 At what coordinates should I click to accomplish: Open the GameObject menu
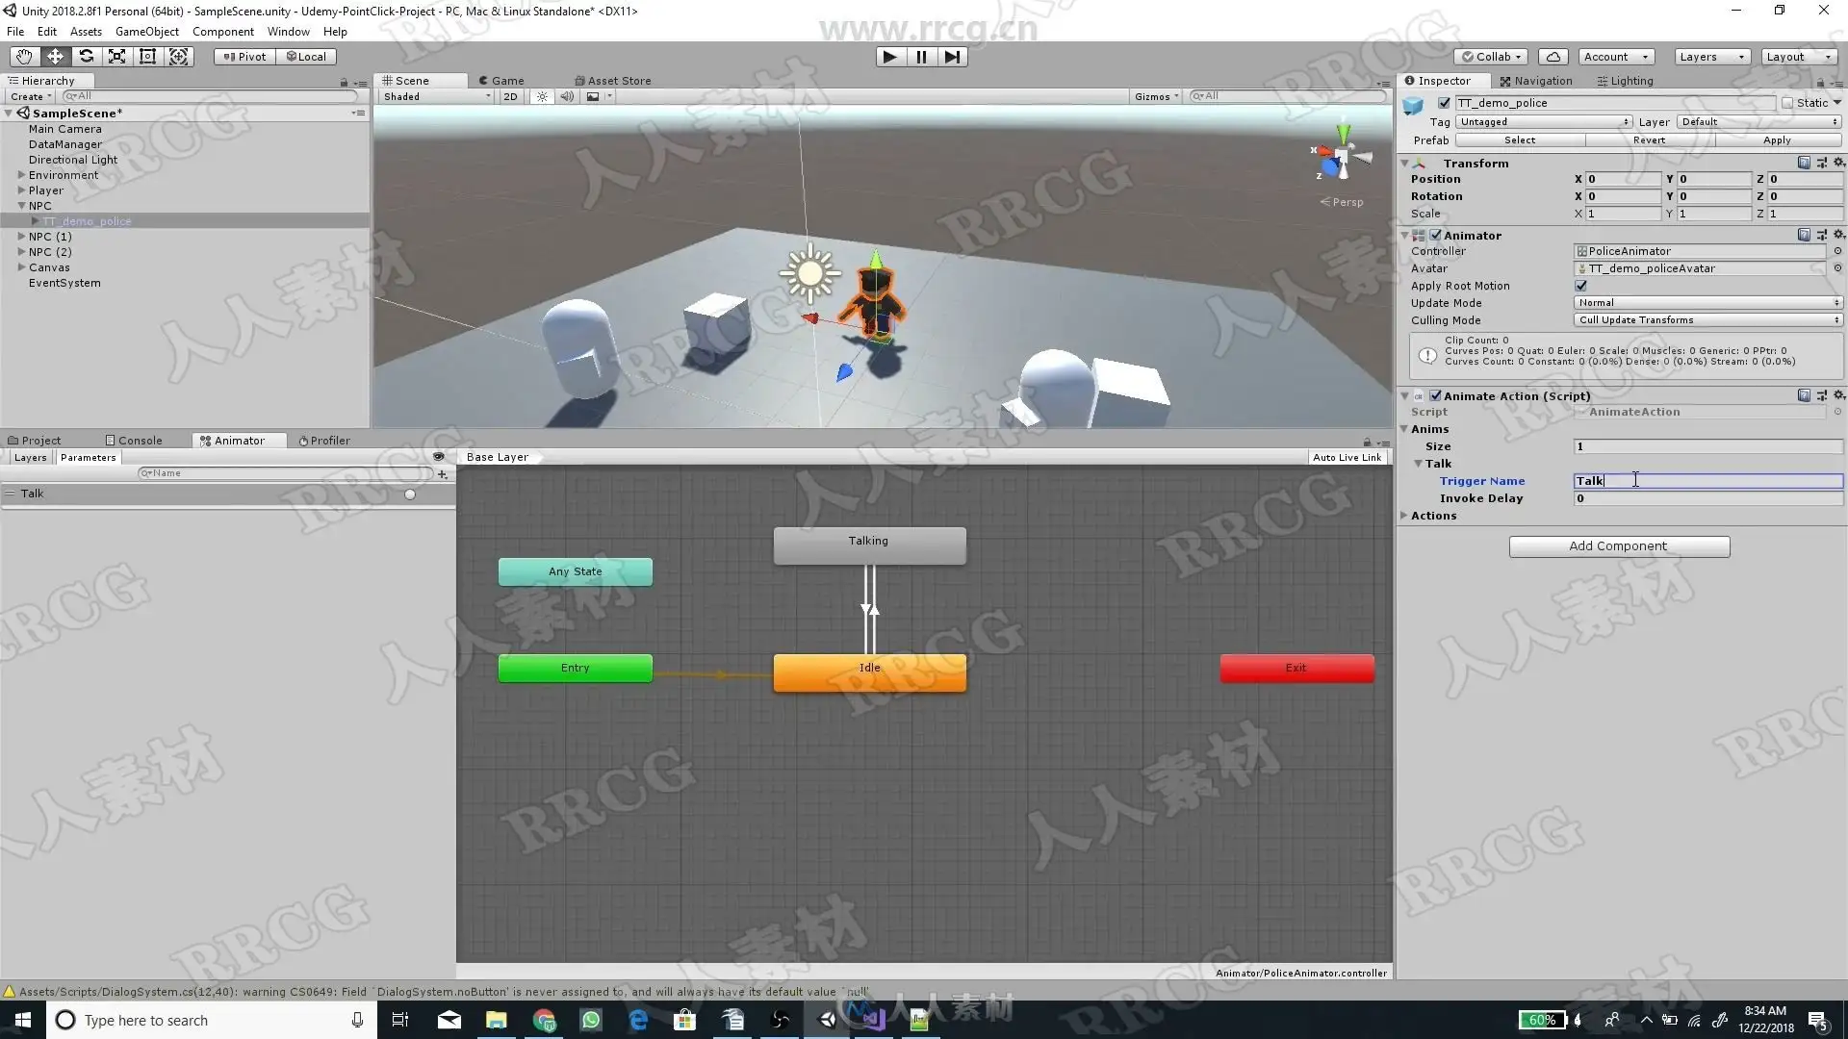(146, 32)
